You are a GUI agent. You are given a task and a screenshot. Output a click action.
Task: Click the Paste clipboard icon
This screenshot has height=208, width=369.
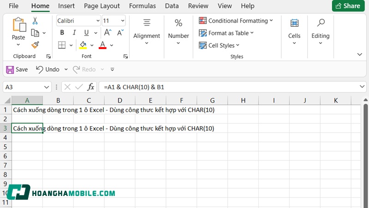(x=19, y=24)
